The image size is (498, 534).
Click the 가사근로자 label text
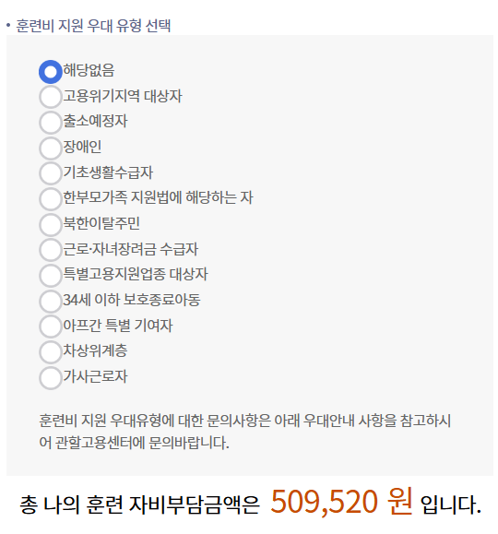point(95,376)
